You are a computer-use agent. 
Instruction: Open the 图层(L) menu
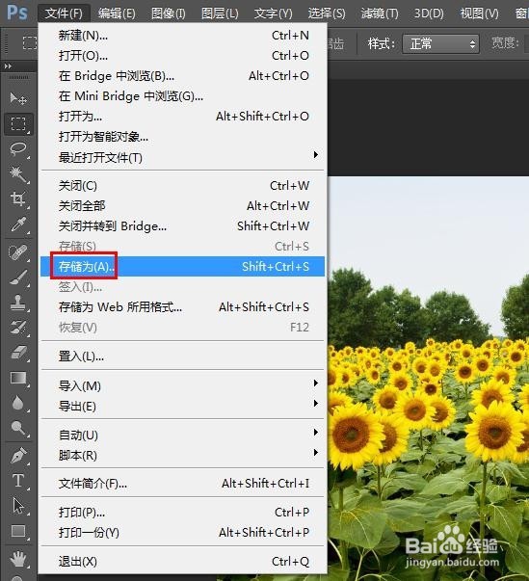pos(220,13)
